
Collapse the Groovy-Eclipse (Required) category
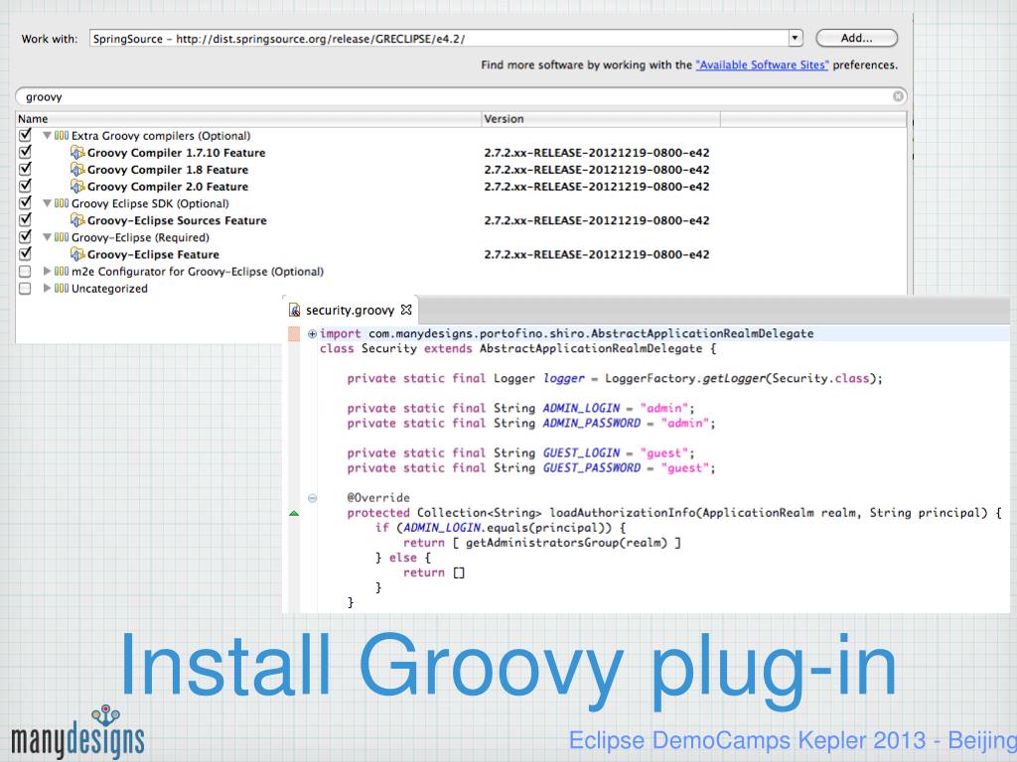[47, 237]
